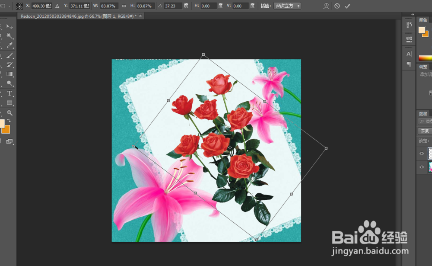Click the W width percentage field
Screen dimensions: 432x266
coord(109,6)
